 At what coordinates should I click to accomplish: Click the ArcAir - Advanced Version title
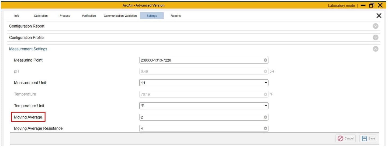[143, 5]
